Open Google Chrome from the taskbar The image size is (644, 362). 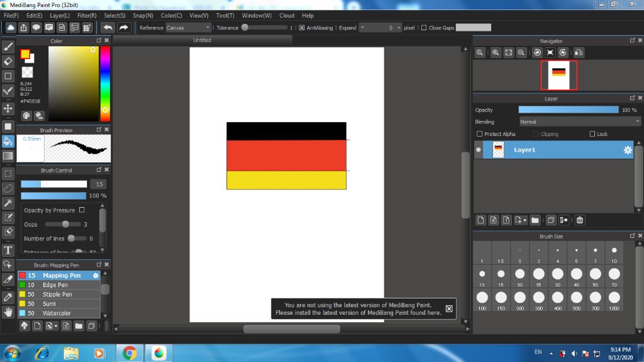coord(130,353)
